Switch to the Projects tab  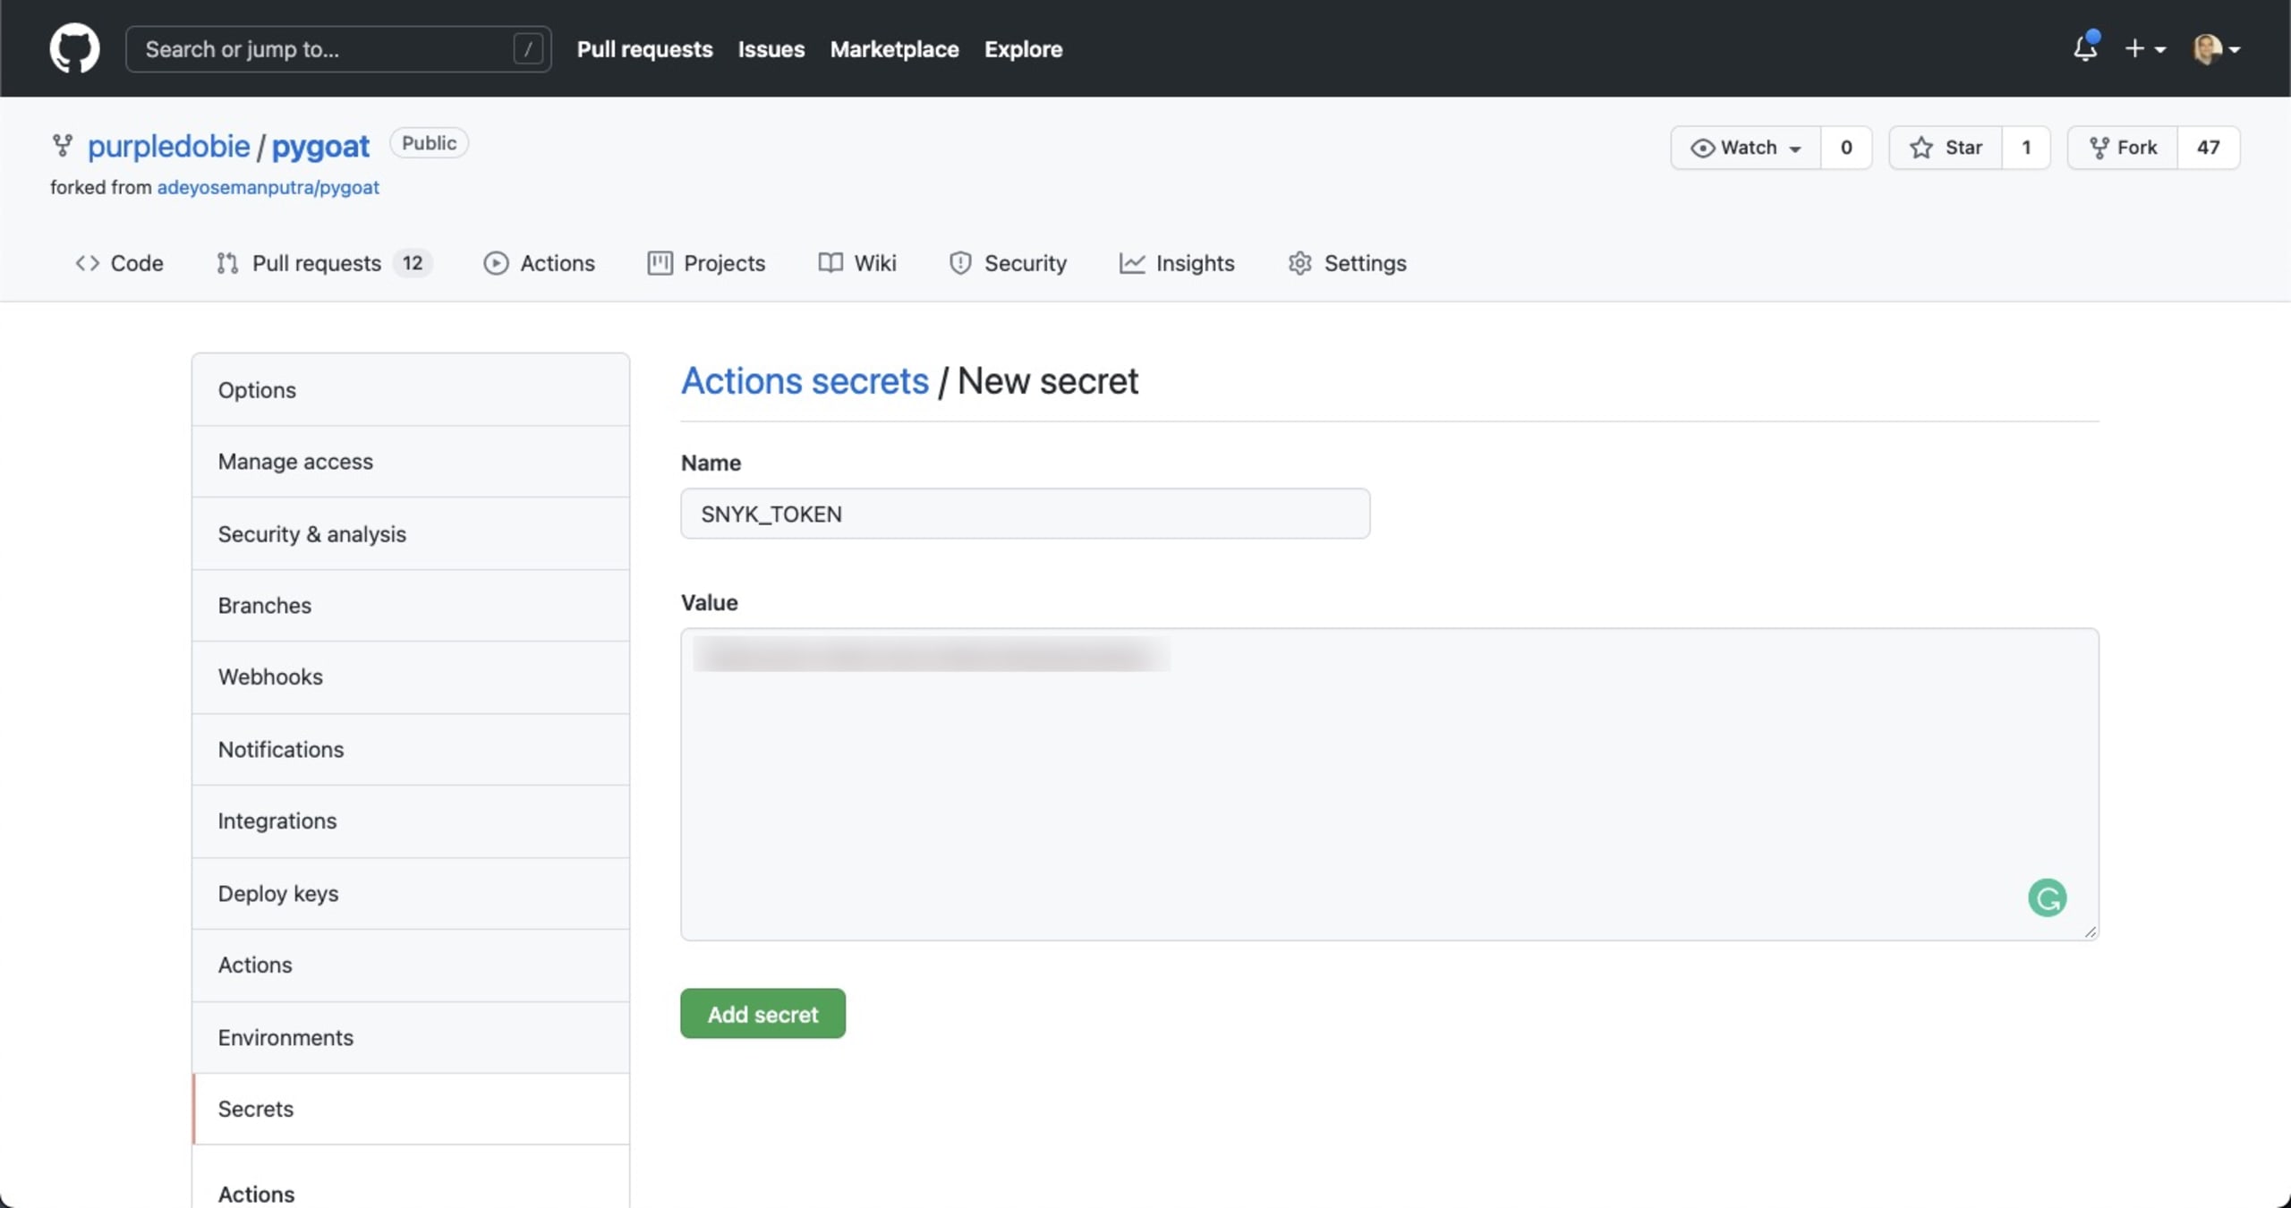[706, 263]
